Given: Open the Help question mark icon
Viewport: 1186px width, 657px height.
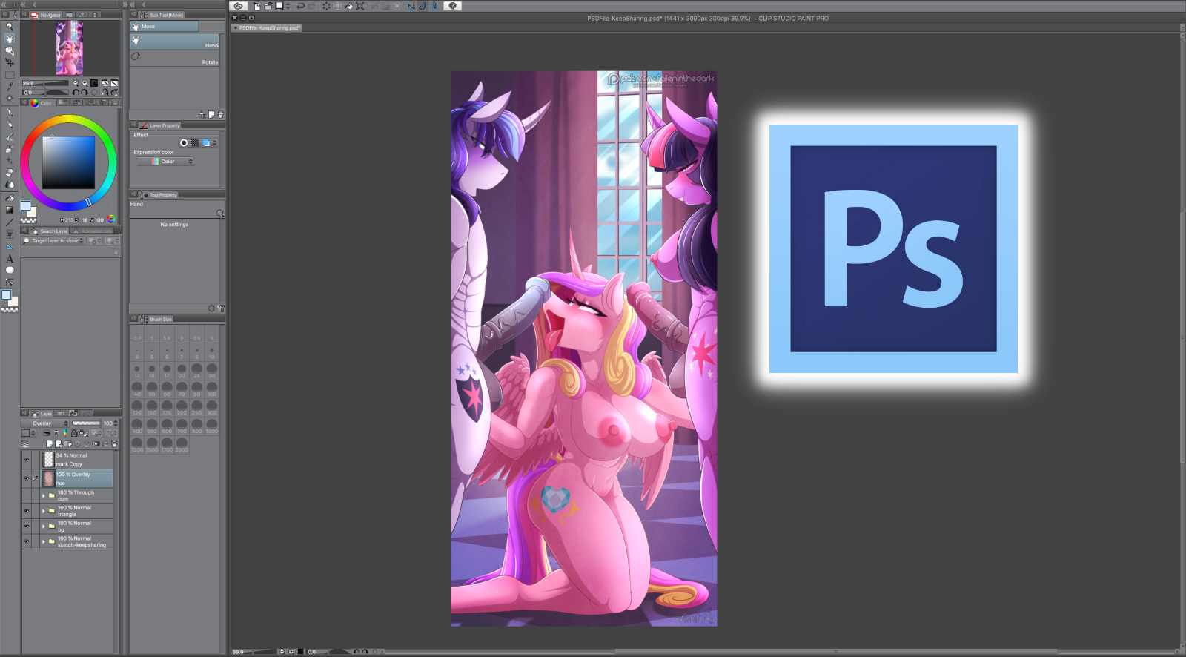Looking at the screenshot, I should click(x=452, y=6).
